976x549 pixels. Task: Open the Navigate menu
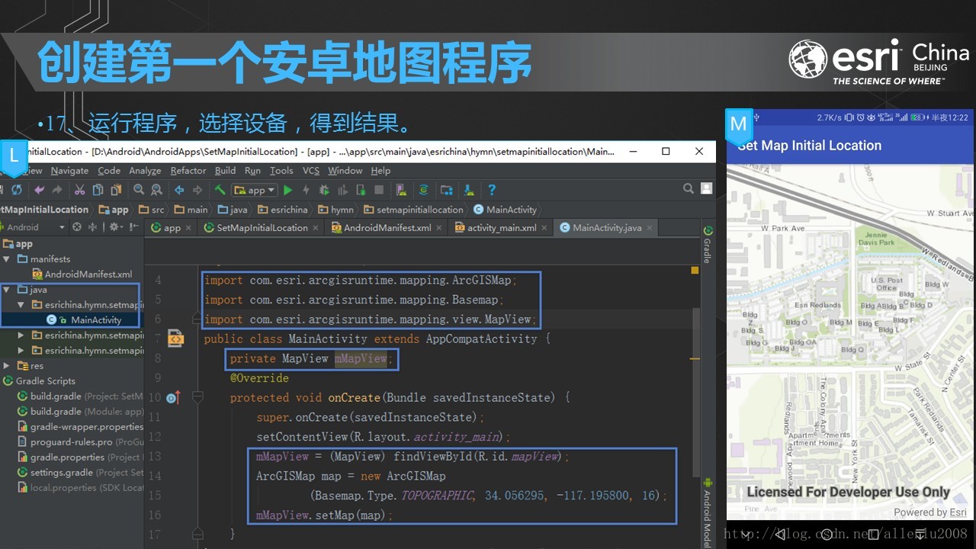[69, 171]
